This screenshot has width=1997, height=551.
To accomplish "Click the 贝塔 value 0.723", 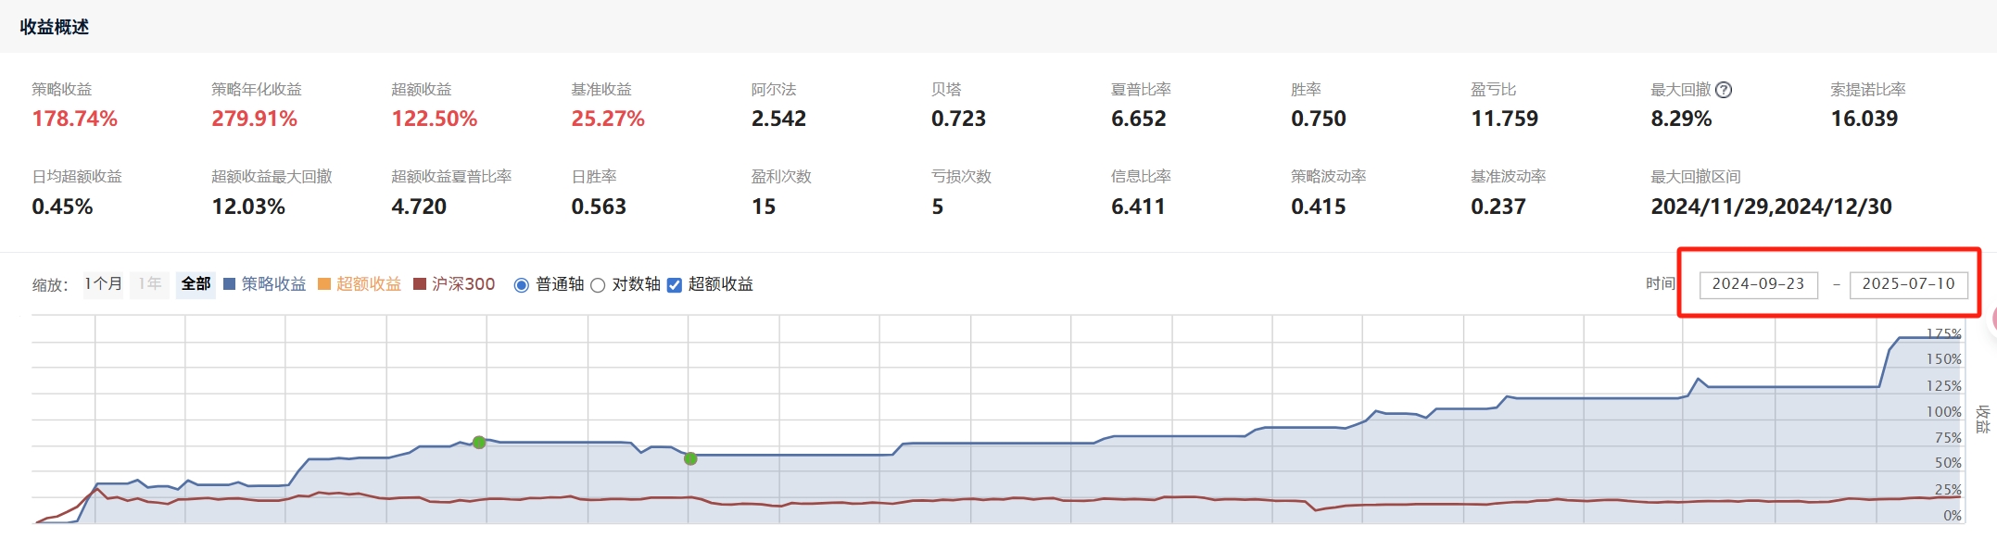I will coord(958,119).
